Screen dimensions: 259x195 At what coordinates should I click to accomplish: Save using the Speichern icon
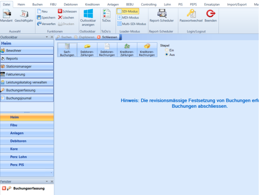click(46, 18)
